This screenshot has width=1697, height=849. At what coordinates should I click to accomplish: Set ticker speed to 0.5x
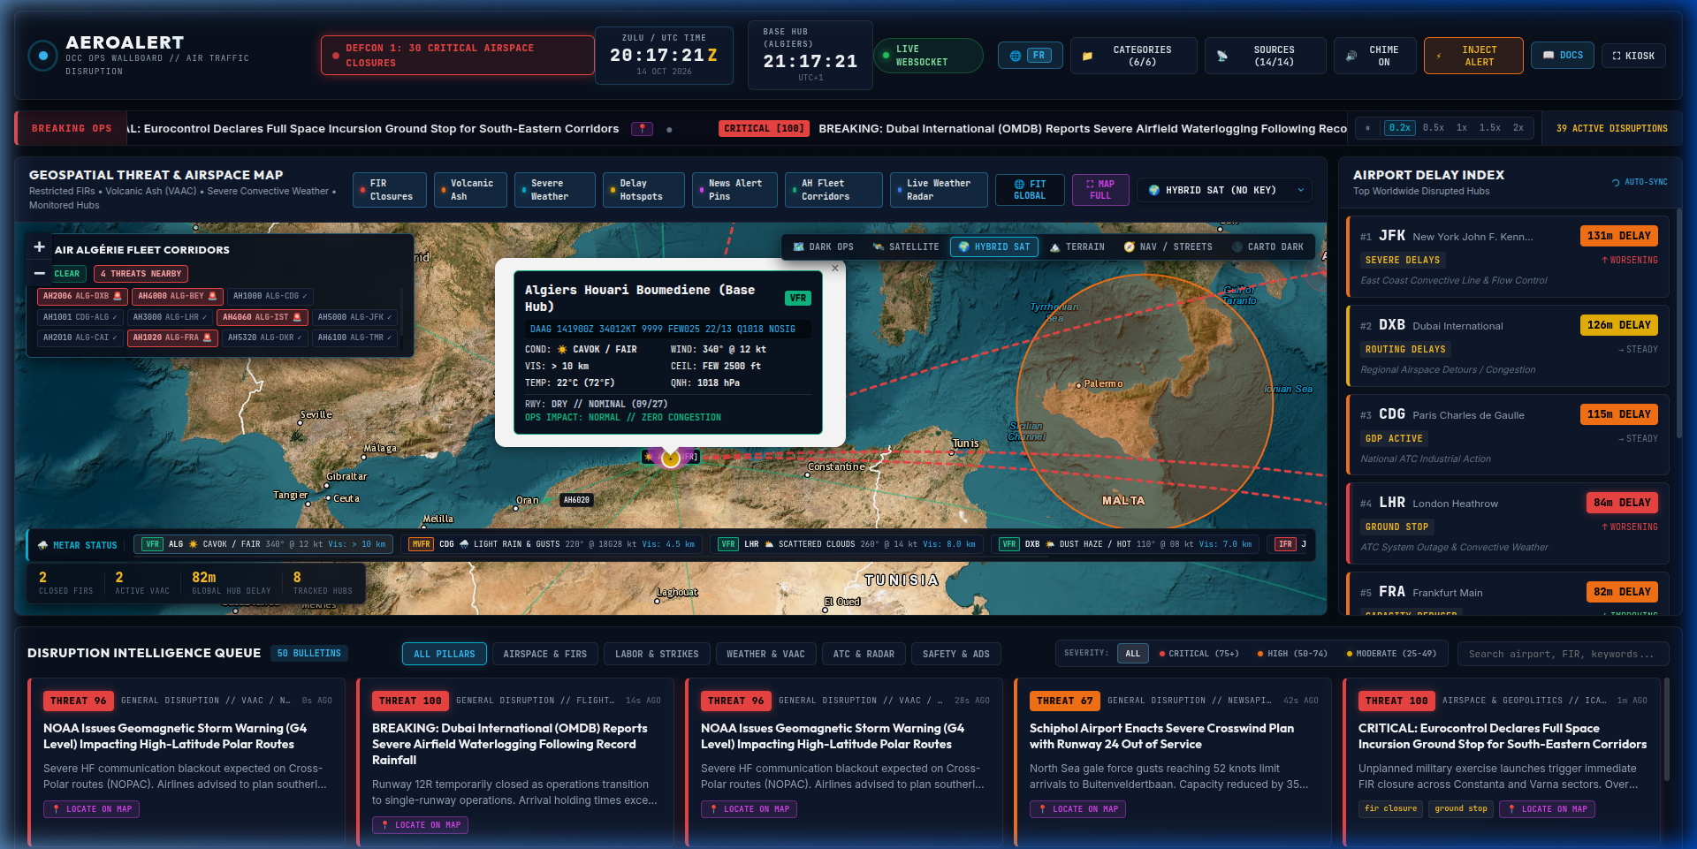[x=1433, y=128]
